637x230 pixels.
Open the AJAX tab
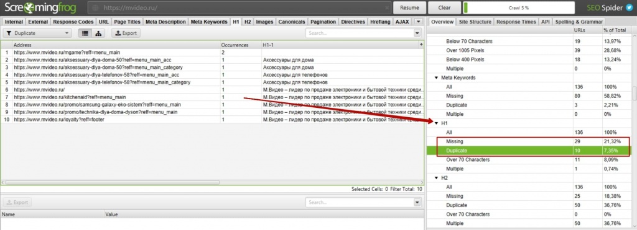[x=402, y=22]
